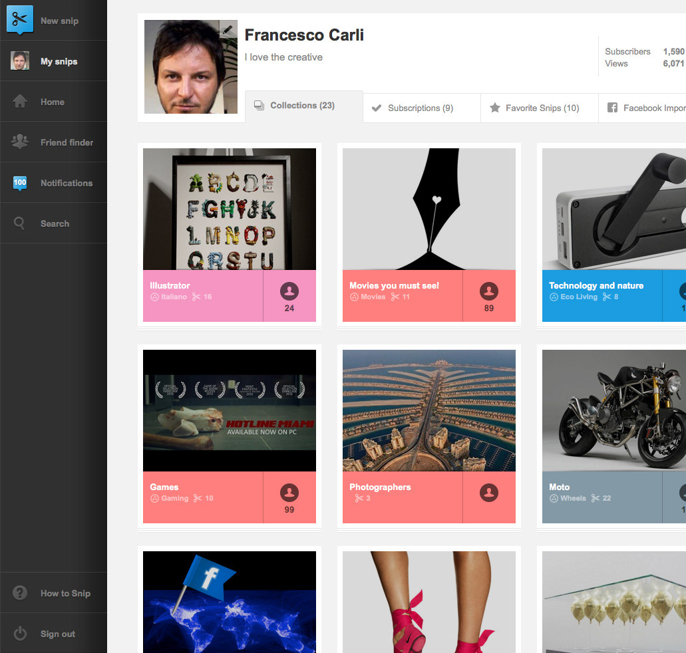Open the Games collection title
Image resolution: width=686 pixels, height=653 pixels.
[164, 487]
